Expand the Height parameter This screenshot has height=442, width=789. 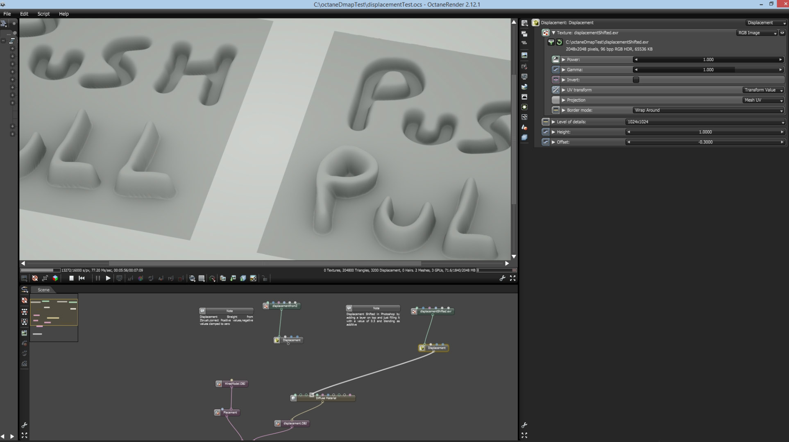pyautogui.click(x=553, y=132)
